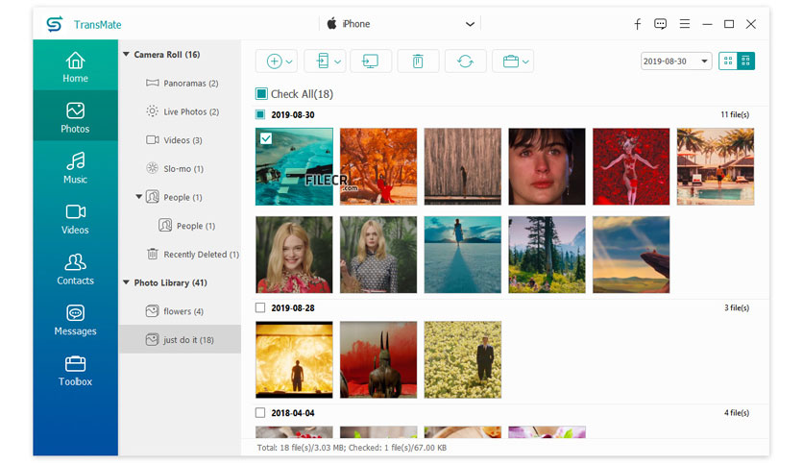Click the TransMate logo icon
Screen dimensions: 803x465
[55, 24]
